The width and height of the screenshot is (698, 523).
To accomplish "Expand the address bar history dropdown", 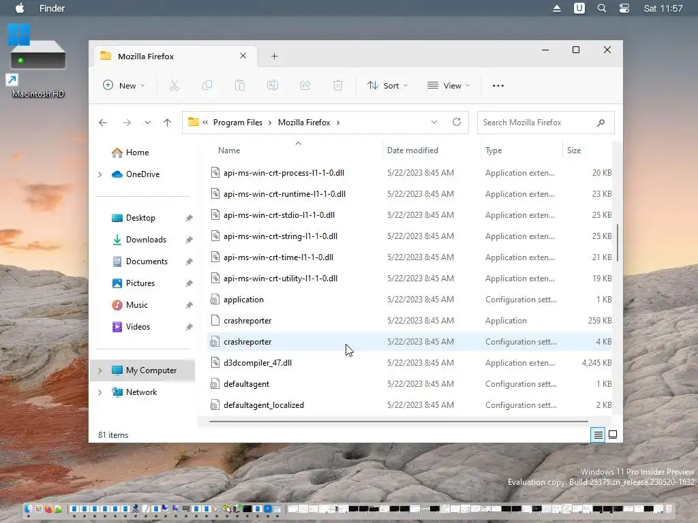I will [x=434, y=122].
